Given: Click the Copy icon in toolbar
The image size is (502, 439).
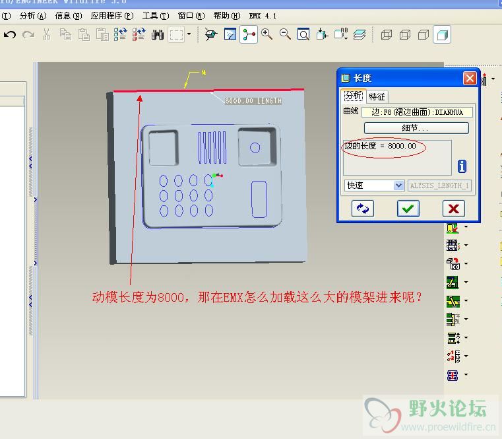Looking at the screenshot, I should (x=65, y=34).
